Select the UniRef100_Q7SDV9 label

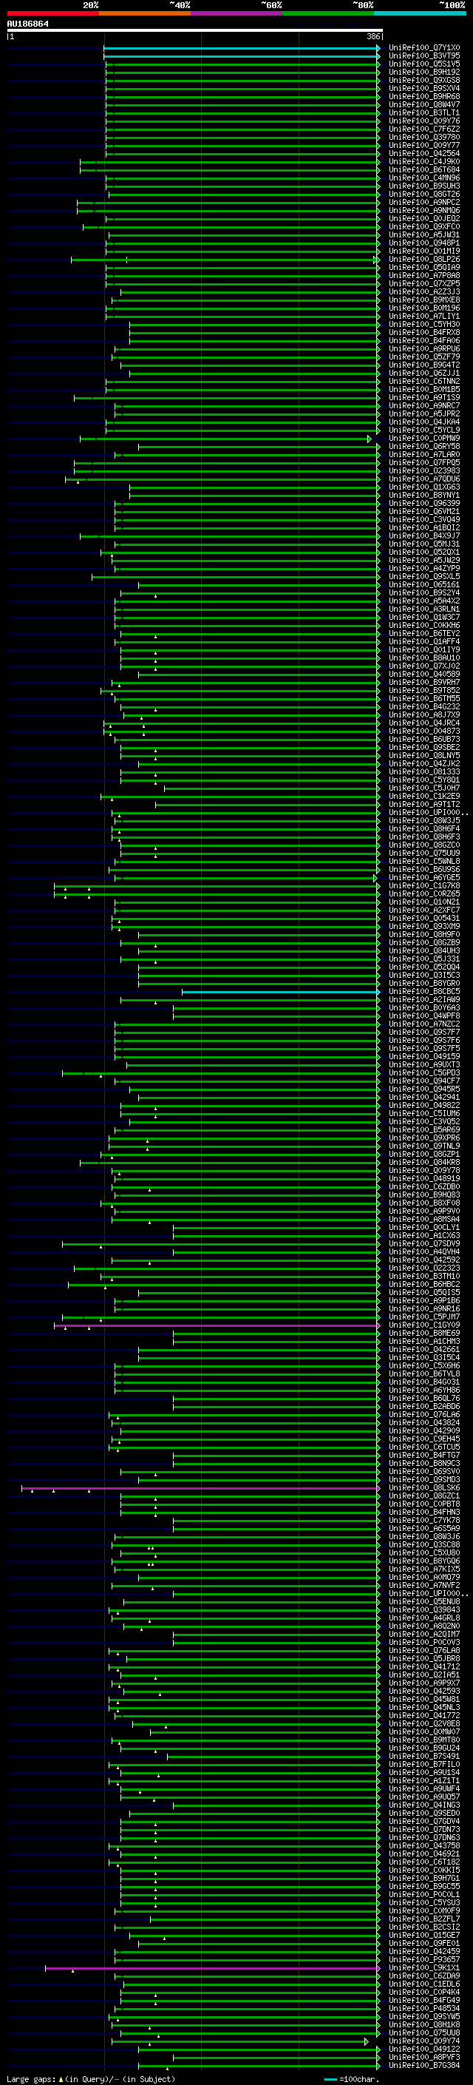point(423,1244)
